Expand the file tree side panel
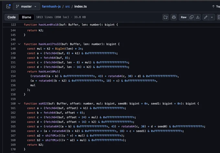This screenshot has height=153, width=220. coord(8,6)
